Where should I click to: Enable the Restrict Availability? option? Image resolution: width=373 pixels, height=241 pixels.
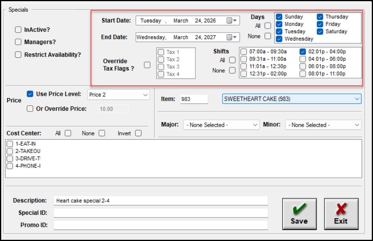click(x=18, y=55)
